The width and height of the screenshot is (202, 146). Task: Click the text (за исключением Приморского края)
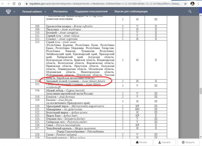click(68, 103)
